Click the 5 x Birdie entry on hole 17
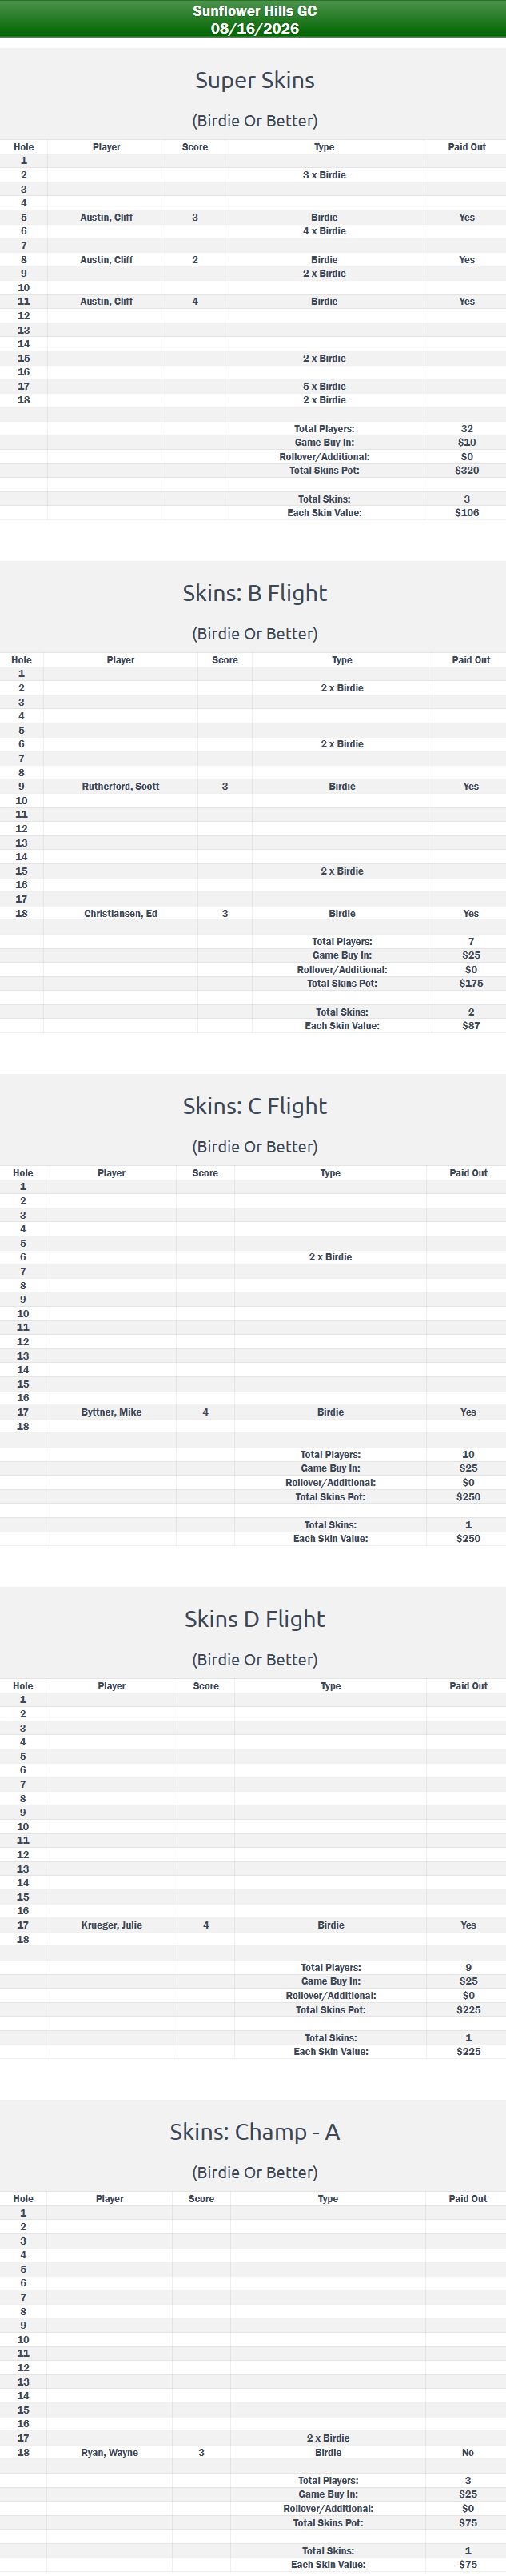 pyautogui.click(x=325, y=386)
